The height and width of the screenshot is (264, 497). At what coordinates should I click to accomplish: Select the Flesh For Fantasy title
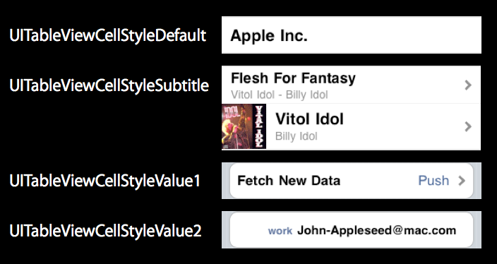(x=293, y=78)
